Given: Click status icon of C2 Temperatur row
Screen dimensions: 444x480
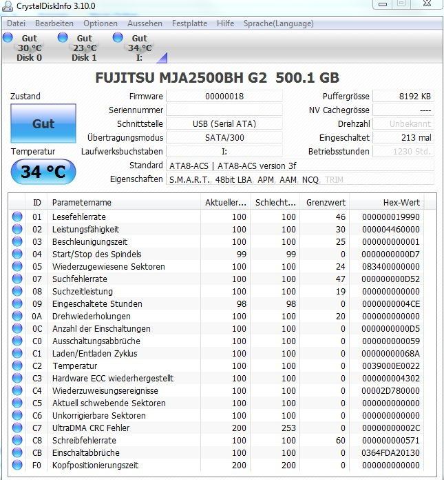Looking at the screenshot, I should pyautogui.click(x=17, y=366).
